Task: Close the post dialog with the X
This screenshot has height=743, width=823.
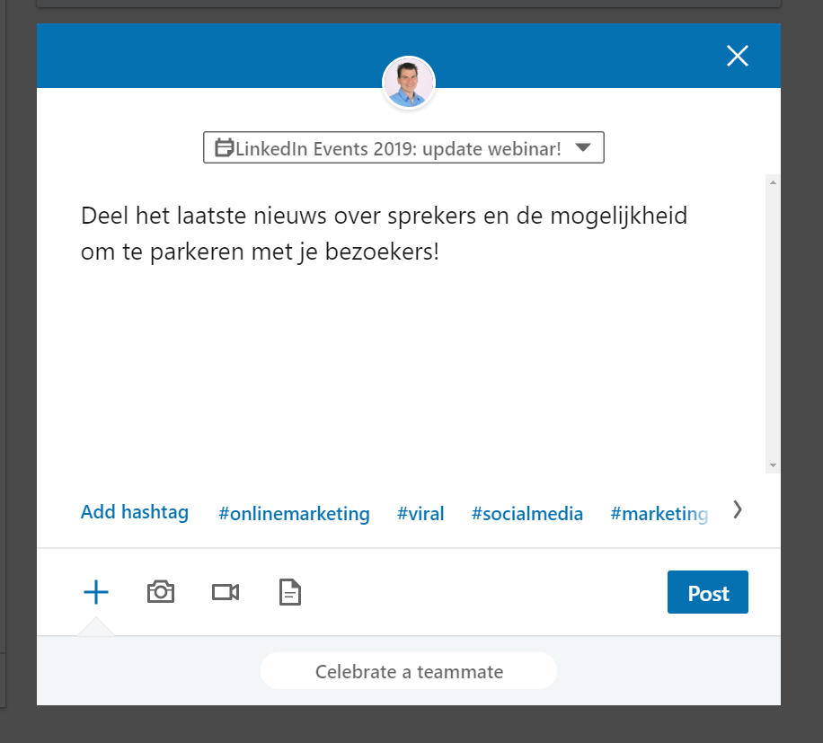Action: click(x=738, y=56)
